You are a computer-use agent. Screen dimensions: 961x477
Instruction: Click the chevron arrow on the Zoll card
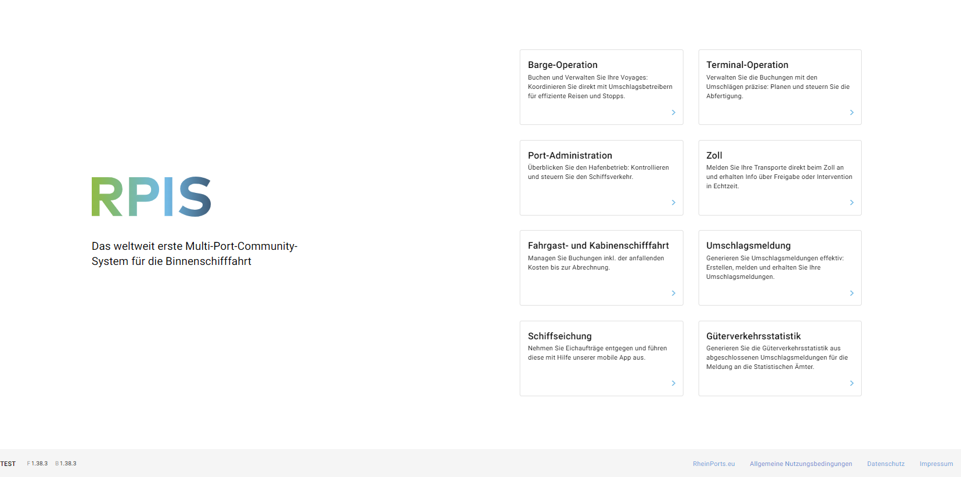[852, 203]
